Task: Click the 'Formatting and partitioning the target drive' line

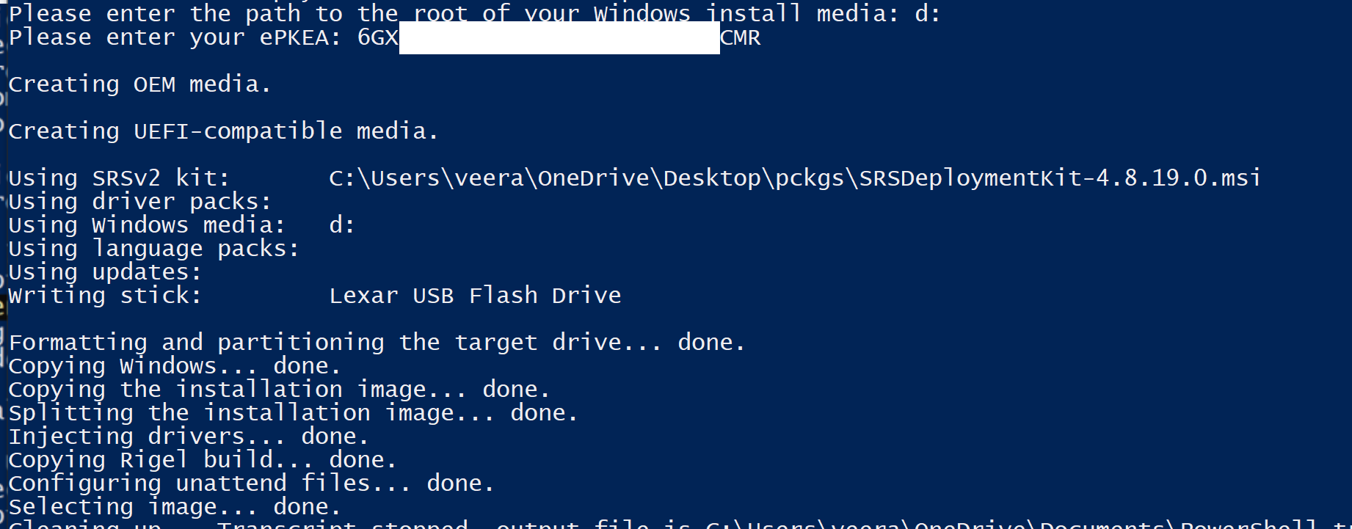Action: (377, 343)
